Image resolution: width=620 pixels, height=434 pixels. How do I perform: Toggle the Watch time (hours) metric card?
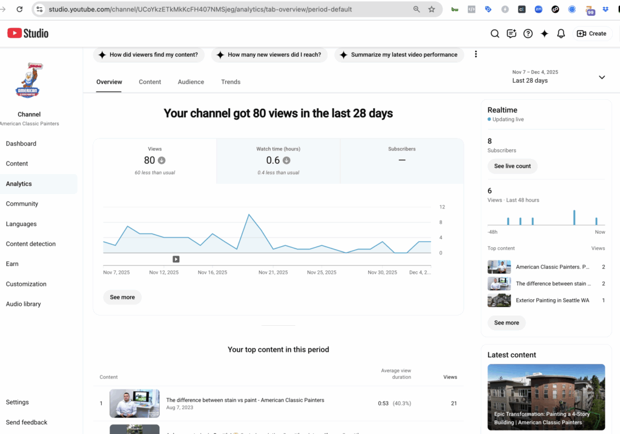(278, 161)
